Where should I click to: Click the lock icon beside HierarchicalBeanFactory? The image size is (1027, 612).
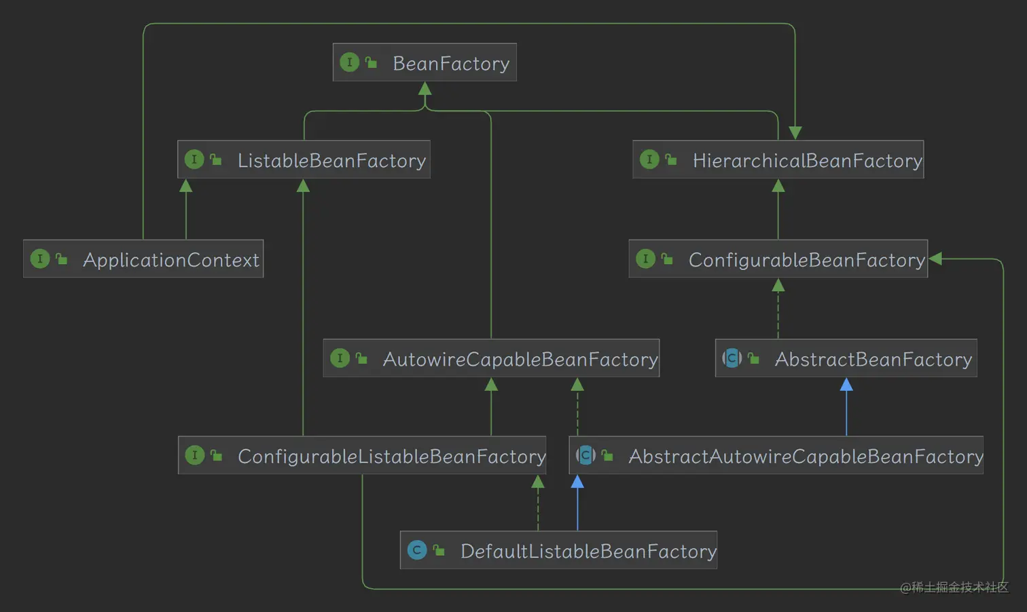coord(671,159)
